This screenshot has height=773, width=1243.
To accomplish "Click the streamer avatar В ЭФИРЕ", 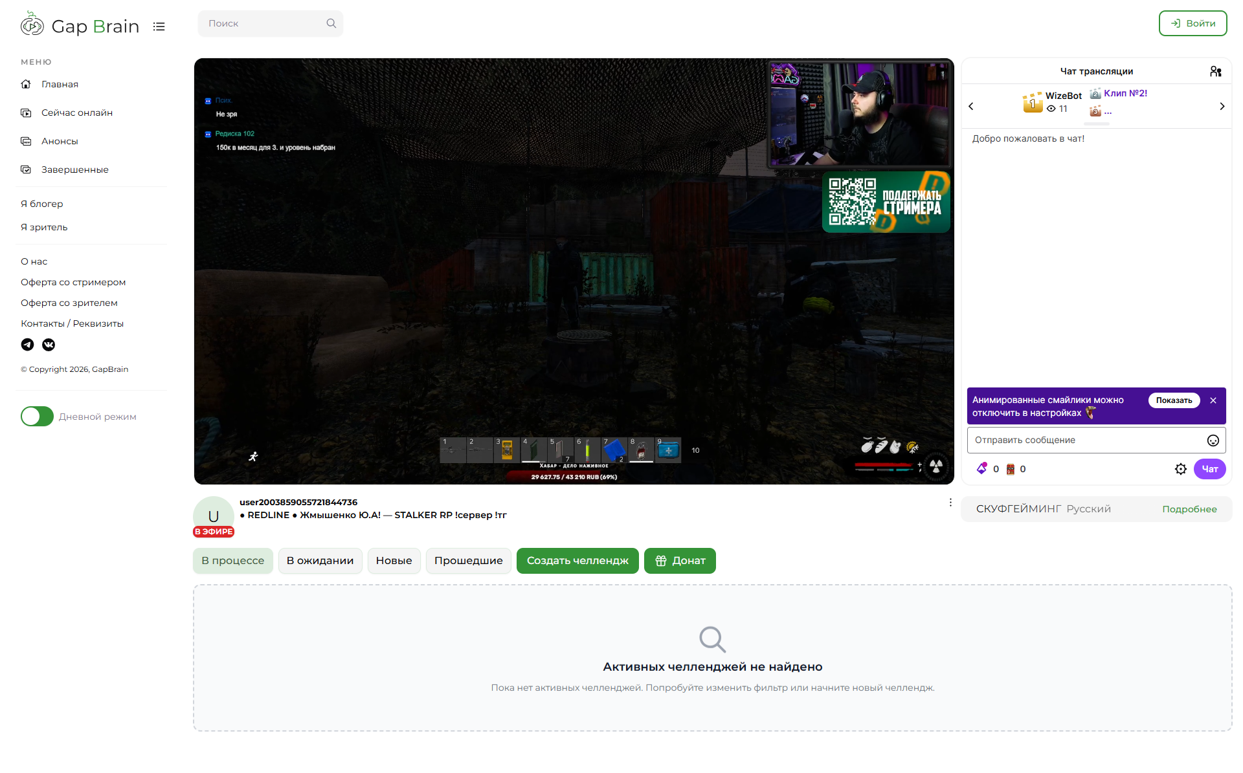I will pos(214,517).
